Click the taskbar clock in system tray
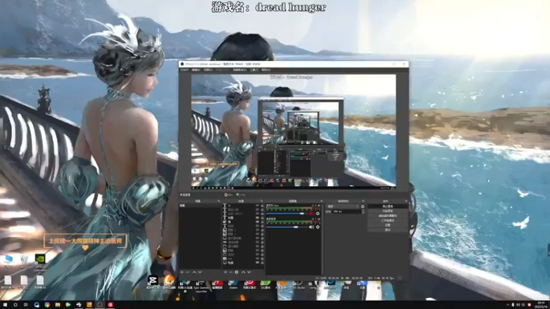This screenshot has height=309, width=550. coord(541,304)
